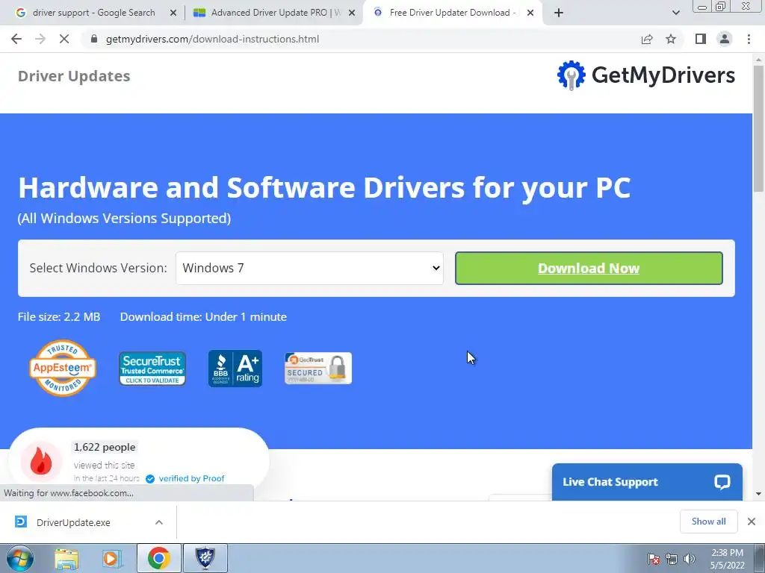Share this page using the share icon

click(x=647, y=39)
